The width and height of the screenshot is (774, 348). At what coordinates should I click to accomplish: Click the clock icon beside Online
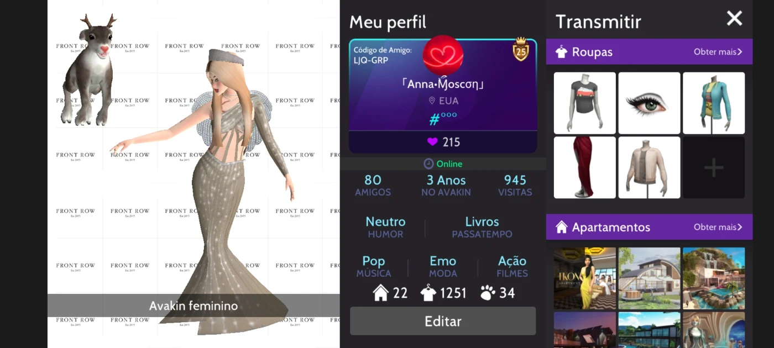[428, 164]
